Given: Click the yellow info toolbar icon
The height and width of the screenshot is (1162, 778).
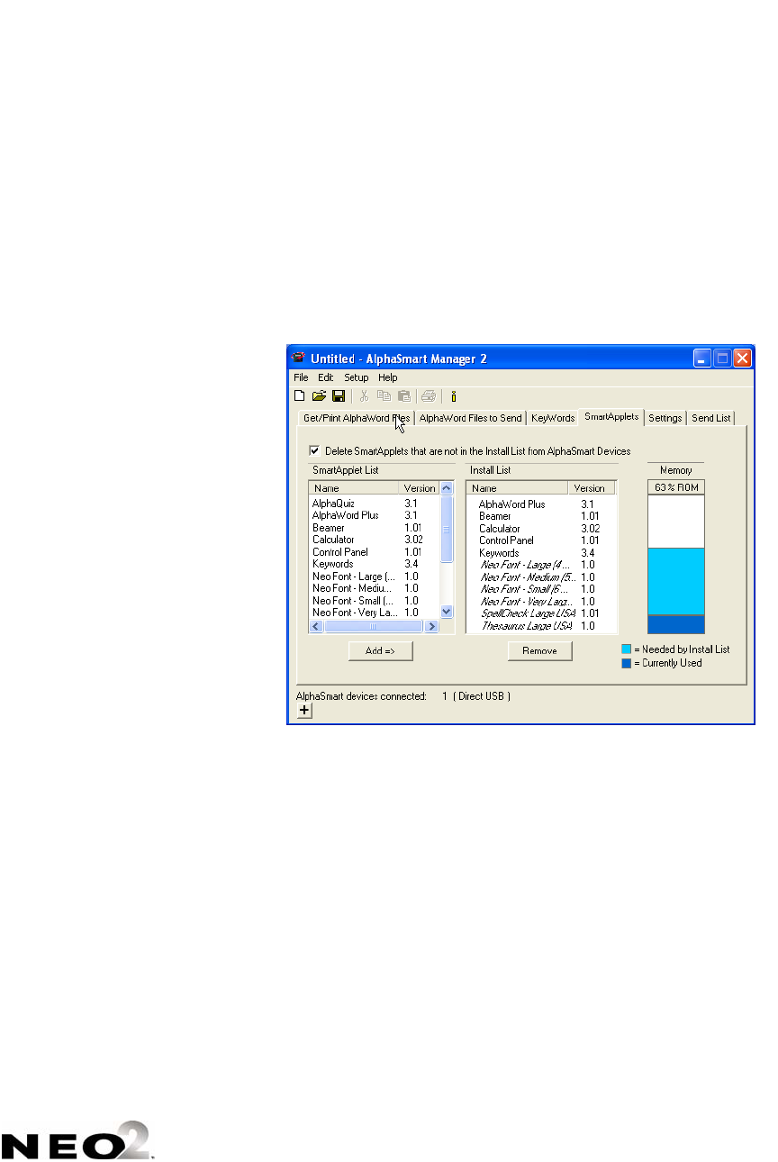Looking at the screenshot, I should point(454,395).
